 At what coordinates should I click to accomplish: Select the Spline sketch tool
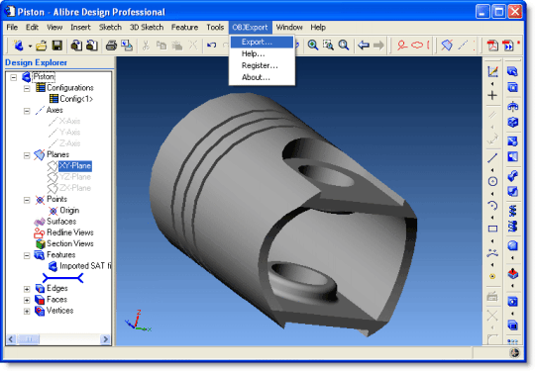[492, 253]
